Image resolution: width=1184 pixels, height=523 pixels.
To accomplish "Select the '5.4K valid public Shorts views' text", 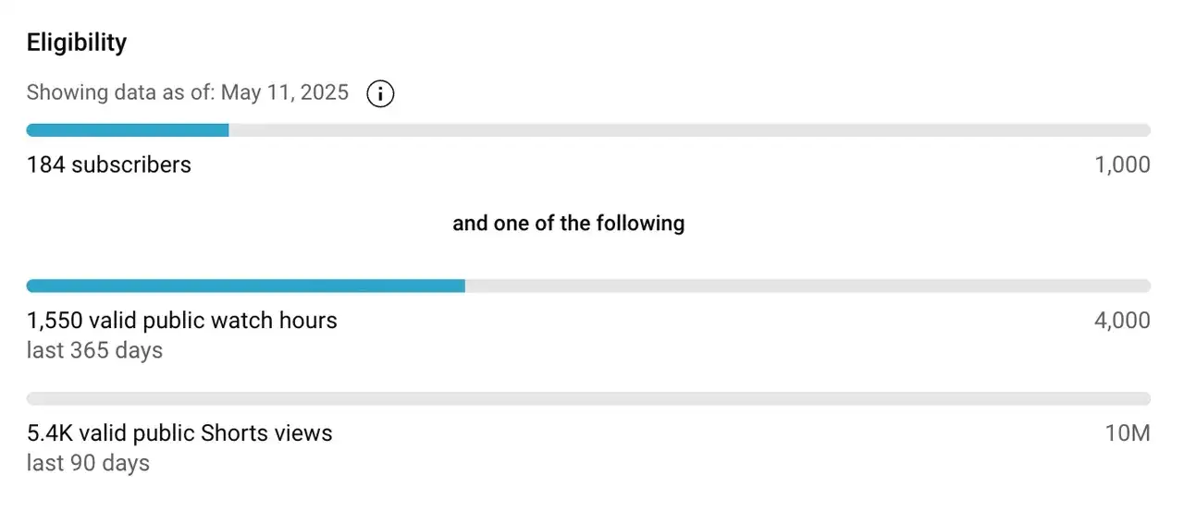I will pyautogui.click(x=179, y=432).
